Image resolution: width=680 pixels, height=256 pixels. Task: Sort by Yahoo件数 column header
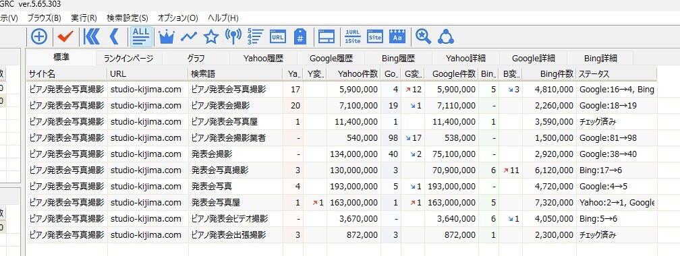pos(358,74)
